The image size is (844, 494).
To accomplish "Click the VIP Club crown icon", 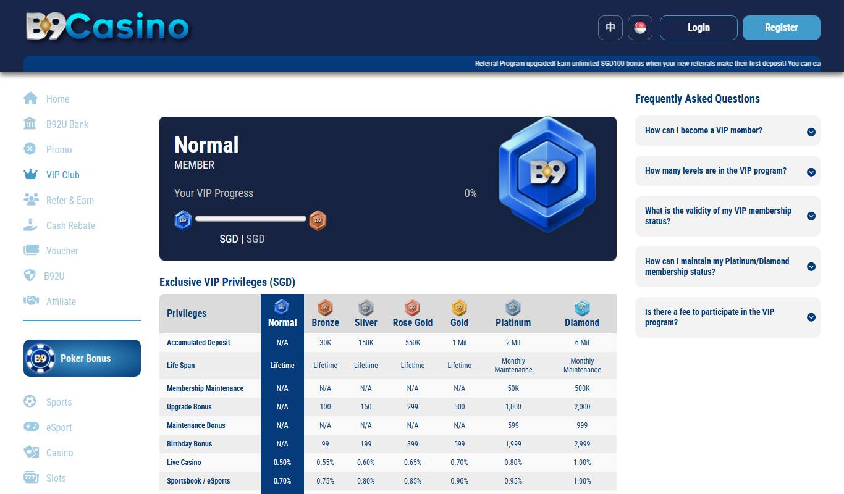I will pyautogui.click(x=30, y=174).
